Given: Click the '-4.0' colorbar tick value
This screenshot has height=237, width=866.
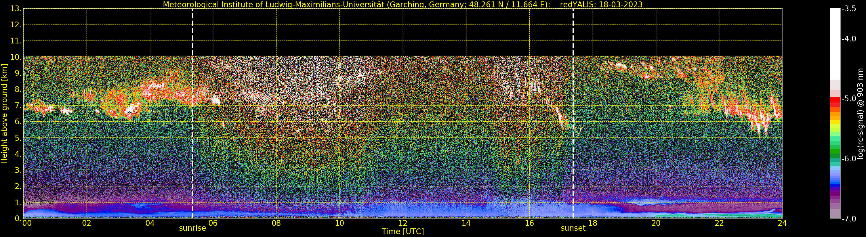Looking at the screenshot, I should point(849,39).
